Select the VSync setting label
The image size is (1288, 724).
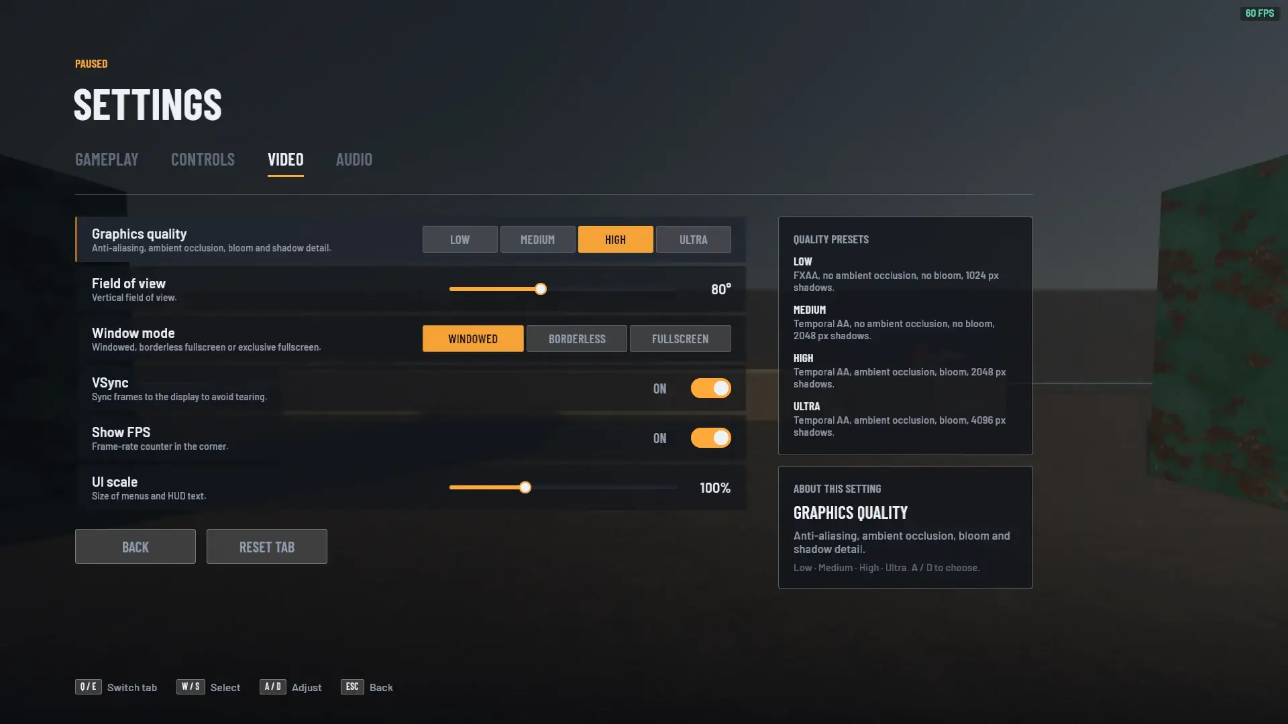tap(110, 382)
